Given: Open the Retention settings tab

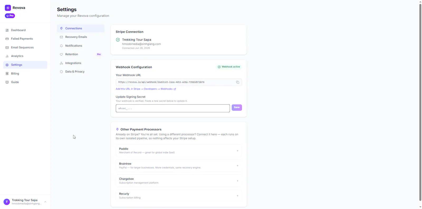Looking at the screenshot, I should click(81, 54).
